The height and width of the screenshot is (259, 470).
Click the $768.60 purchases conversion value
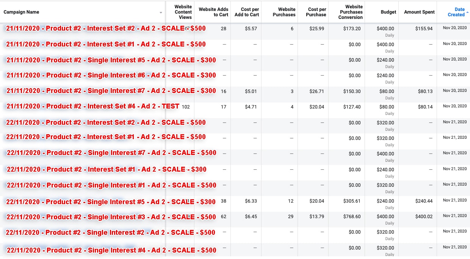coord(352,217)
